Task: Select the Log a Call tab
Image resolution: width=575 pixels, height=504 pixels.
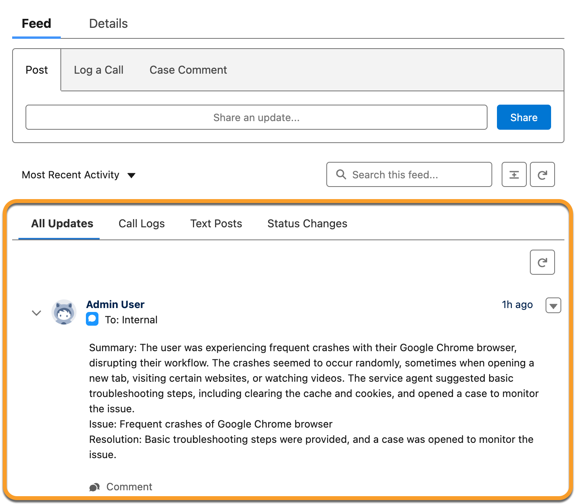Action: coord(98,70)
